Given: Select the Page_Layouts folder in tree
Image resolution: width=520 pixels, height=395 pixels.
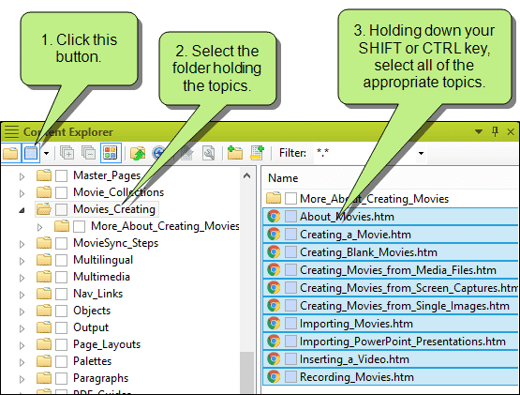Looking at the screenshot, I should click(107, 344).
